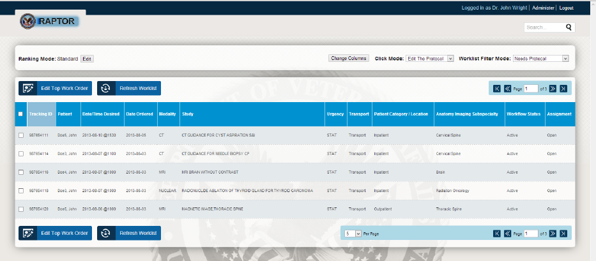Click the Logout link
Viewport: 596px width, 261px height.
pyautogui.click(x=566, y=8)
